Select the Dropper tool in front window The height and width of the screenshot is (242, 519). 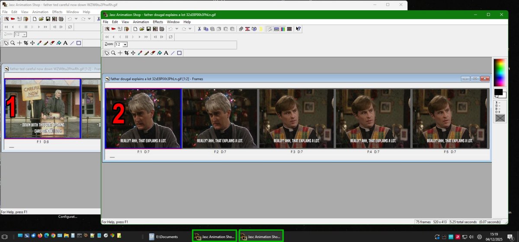(x=140, y=53)
